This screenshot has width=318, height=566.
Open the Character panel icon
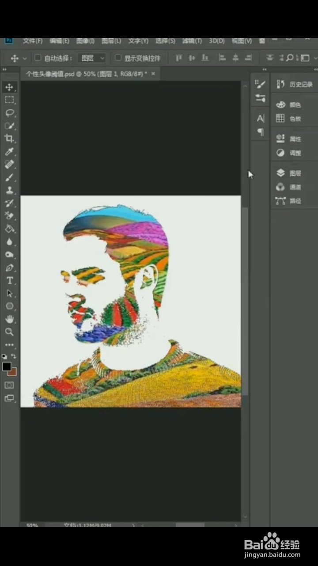(261, 118)
